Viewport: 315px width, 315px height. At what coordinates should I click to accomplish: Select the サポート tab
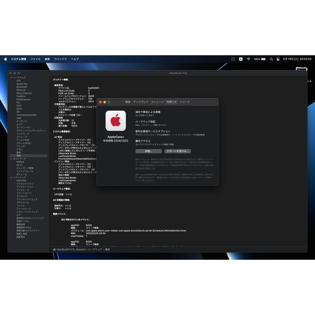click(172, 102)
